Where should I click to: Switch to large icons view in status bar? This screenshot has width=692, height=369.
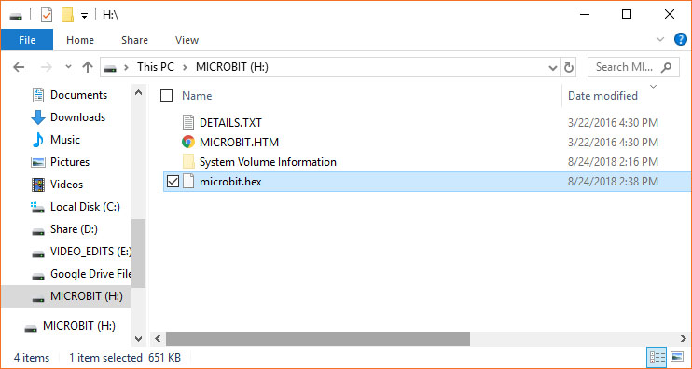pos(677,357)
